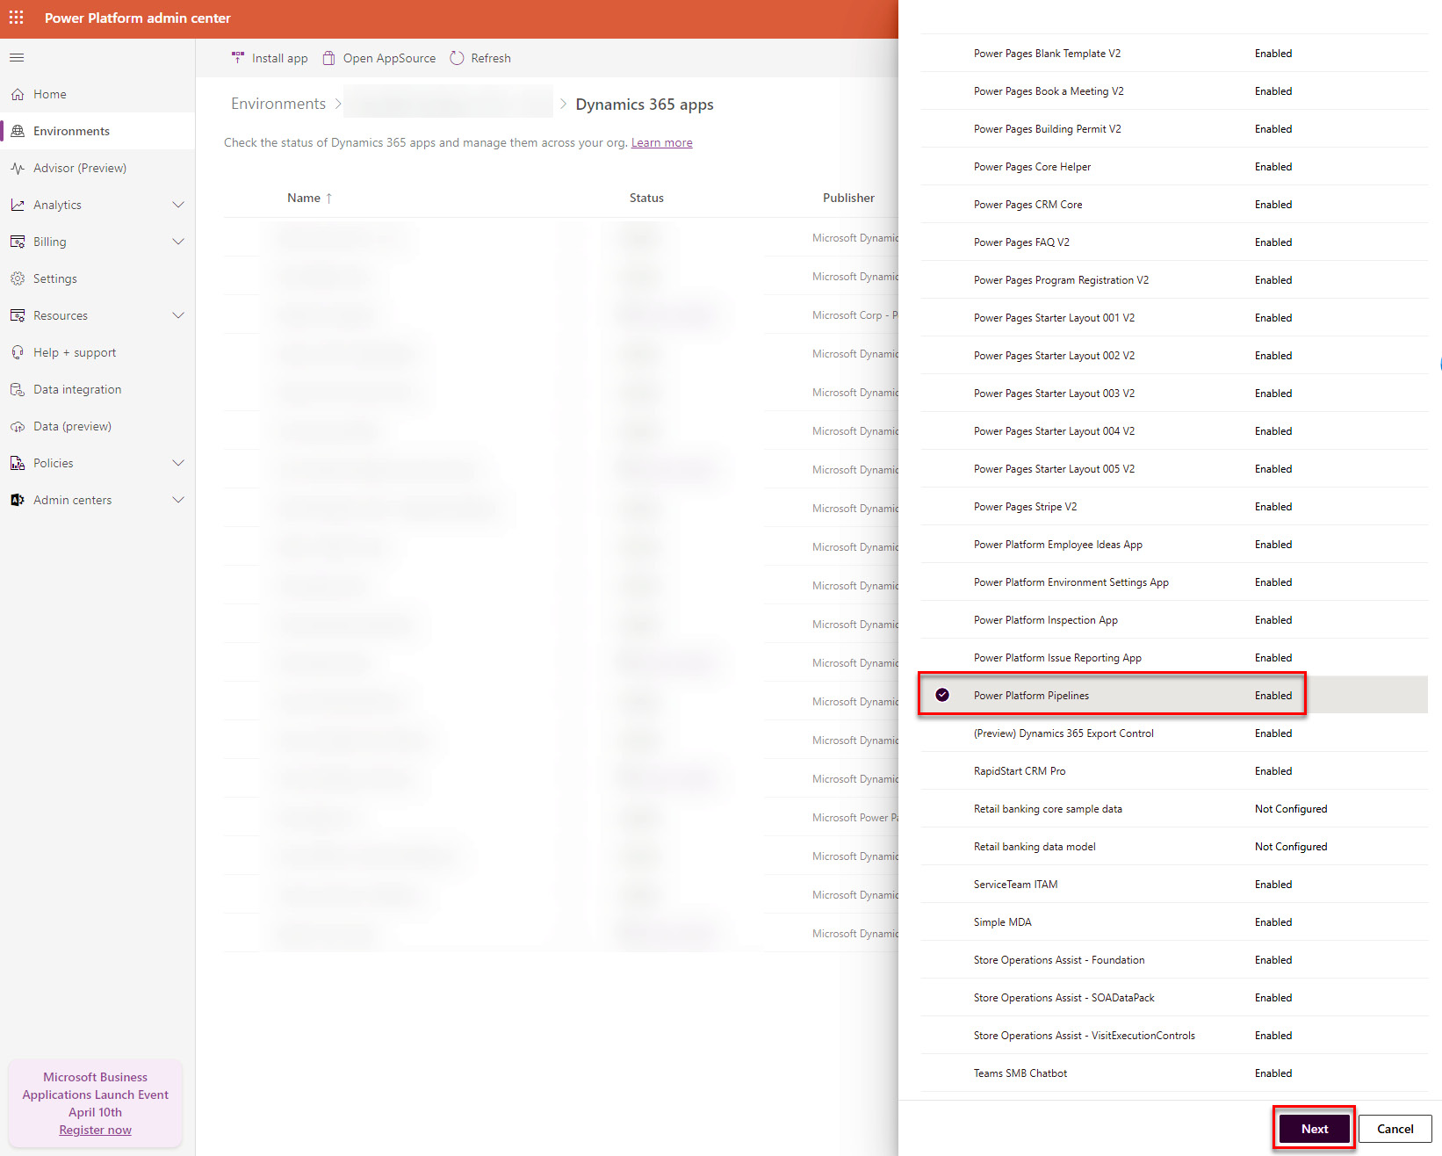Select Power Pages Book a Meeting V2
This screenshot has height=1156, width=1442.
click(1174, 91)
